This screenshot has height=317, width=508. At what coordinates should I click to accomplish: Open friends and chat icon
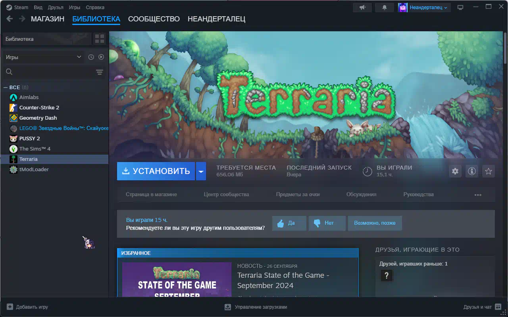tap(498, 307)
